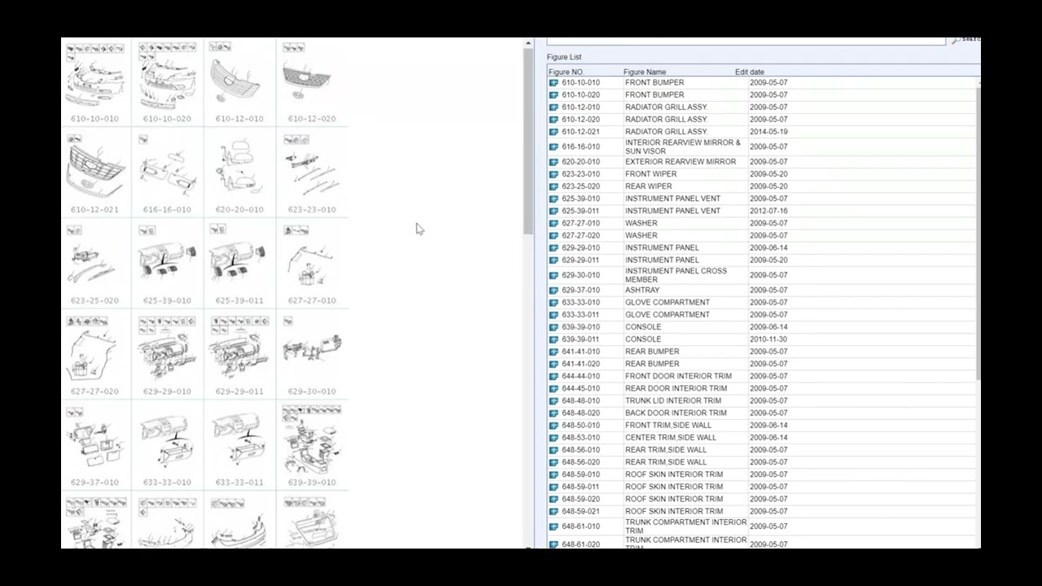Image resolution: width=1042 pixels, height=586 pixels.
Task: Open the 610-10-010 front bumper thumbnail
Action: [94, 82]
